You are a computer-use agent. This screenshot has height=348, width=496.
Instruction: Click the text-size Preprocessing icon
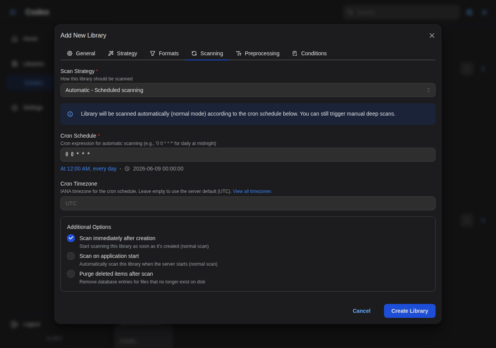pyautogui.click(x=239, y=53)
